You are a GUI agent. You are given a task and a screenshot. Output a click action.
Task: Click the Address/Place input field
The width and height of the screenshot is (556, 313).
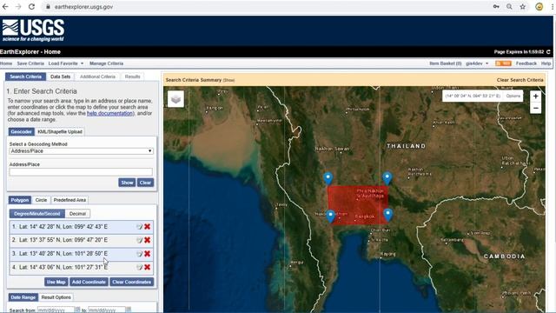[81, 172]
